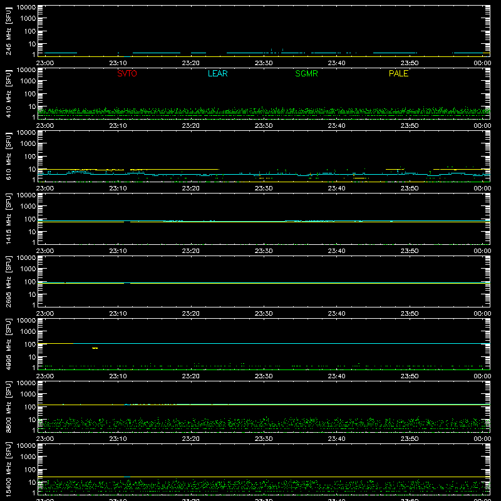Click the 10 tick label of 1415 MHz panel
The image size is (501, 501).
click(32, 232)
